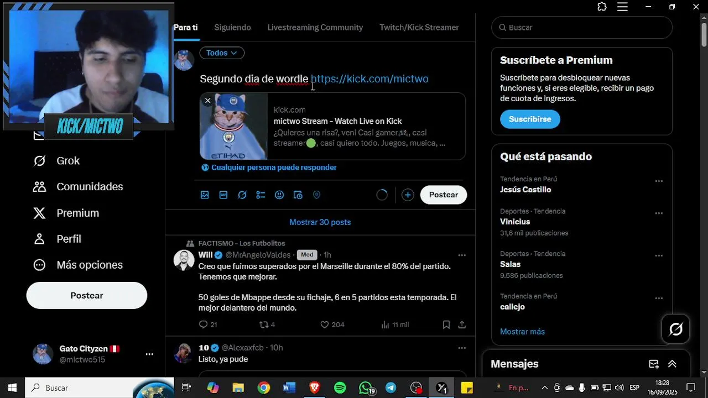The height and width of the screenshot is (398, 708).
Task: Open options for Salas trend
Action: click(x=659, y=256)
